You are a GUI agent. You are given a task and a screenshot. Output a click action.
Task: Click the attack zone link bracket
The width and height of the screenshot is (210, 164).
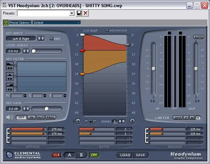click(8, 135)
